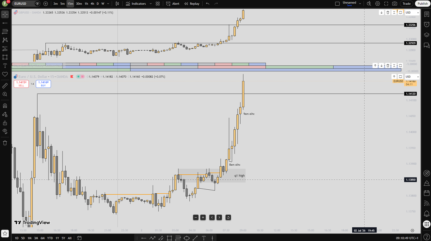
Task: Open the GBPUSD pane currency USD dropdown
Action: point(412,13)
